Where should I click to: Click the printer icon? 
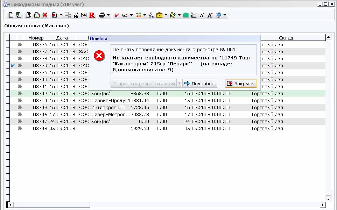point(101,15)
